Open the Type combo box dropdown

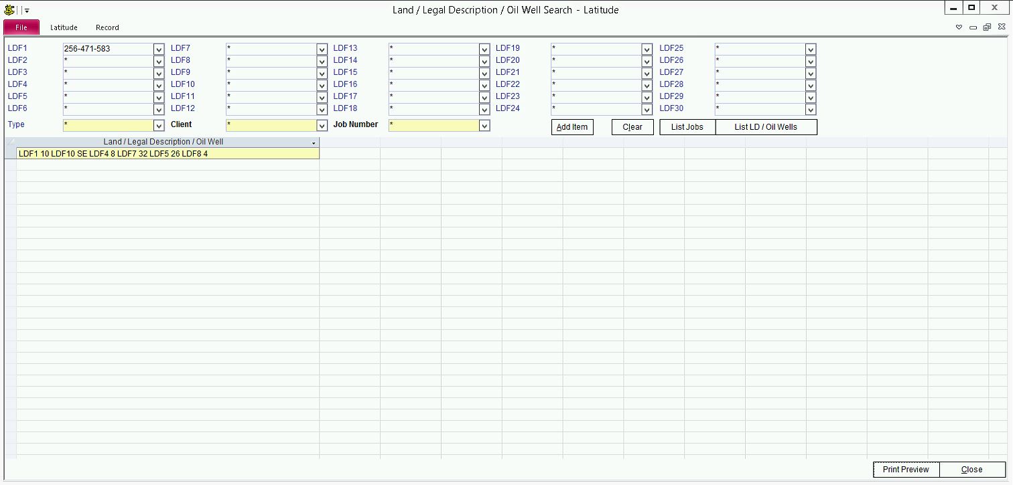click(159, 126)
